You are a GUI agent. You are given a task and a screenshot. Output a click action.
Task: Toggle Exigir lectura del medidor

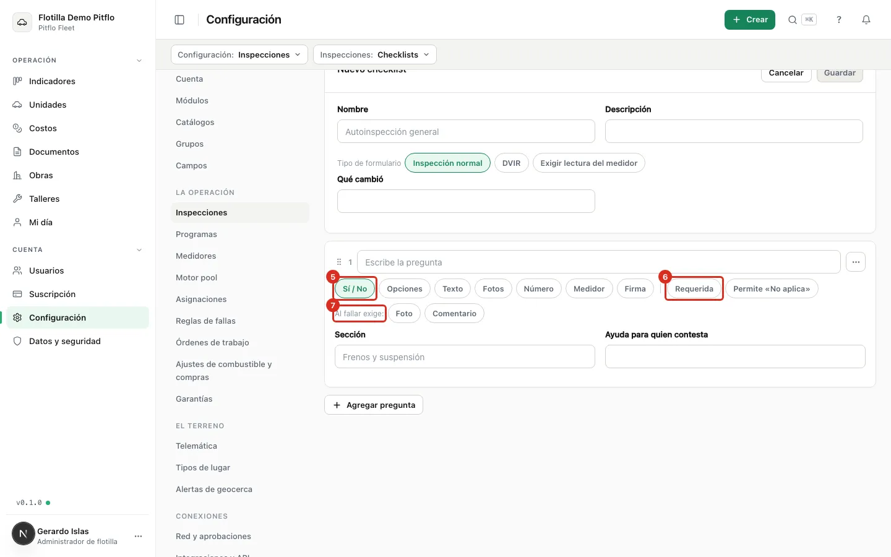point(589,163)
